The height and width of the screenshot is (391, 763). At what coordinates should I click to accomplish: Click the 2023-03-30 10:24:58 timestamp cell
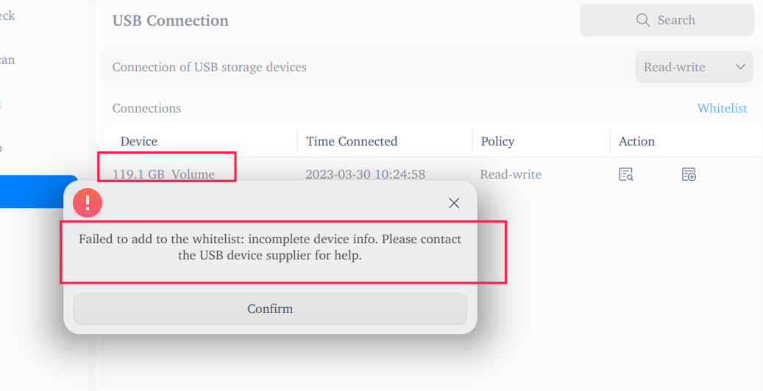[365, 174]
